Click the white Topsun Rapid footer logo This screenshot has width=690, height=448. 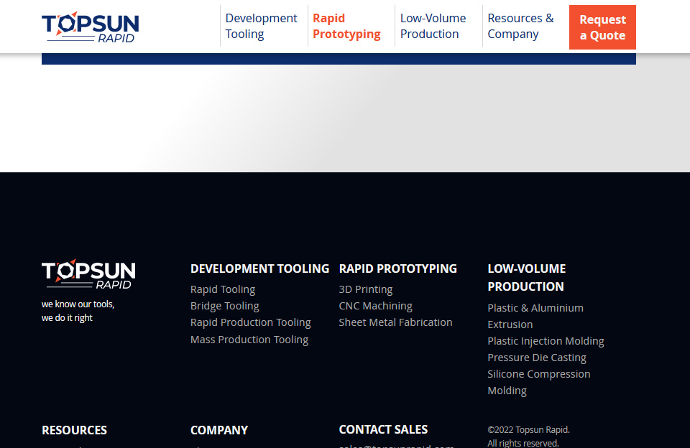(88, 274)
